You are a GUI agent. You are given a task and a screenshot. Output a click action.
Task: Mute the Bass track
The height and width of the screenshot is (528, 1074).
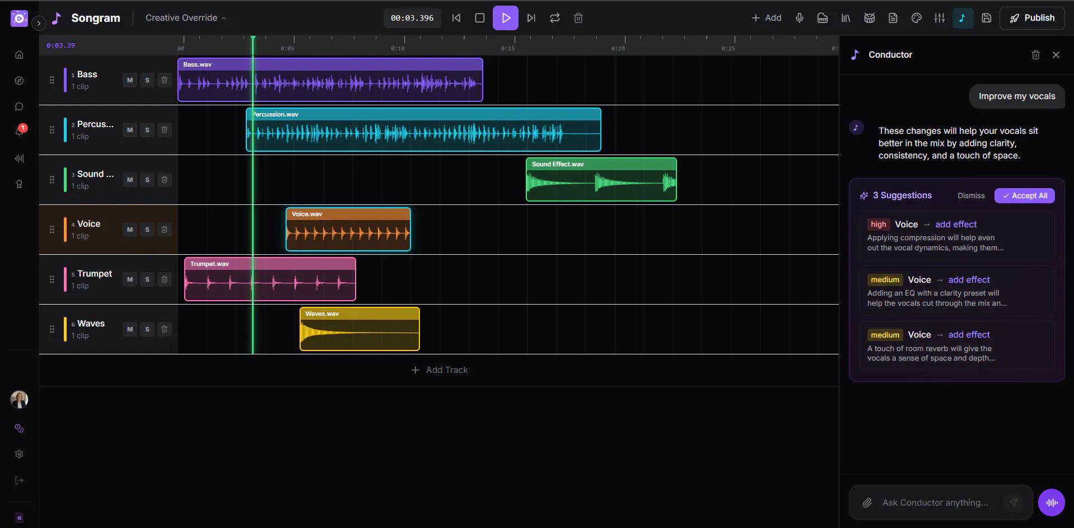tap(130, 80)
